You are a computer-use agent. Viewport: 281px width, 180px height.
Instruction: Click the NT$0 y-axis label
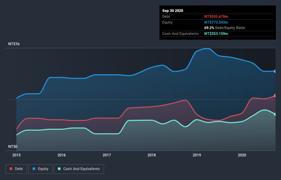tap(13, 146)
